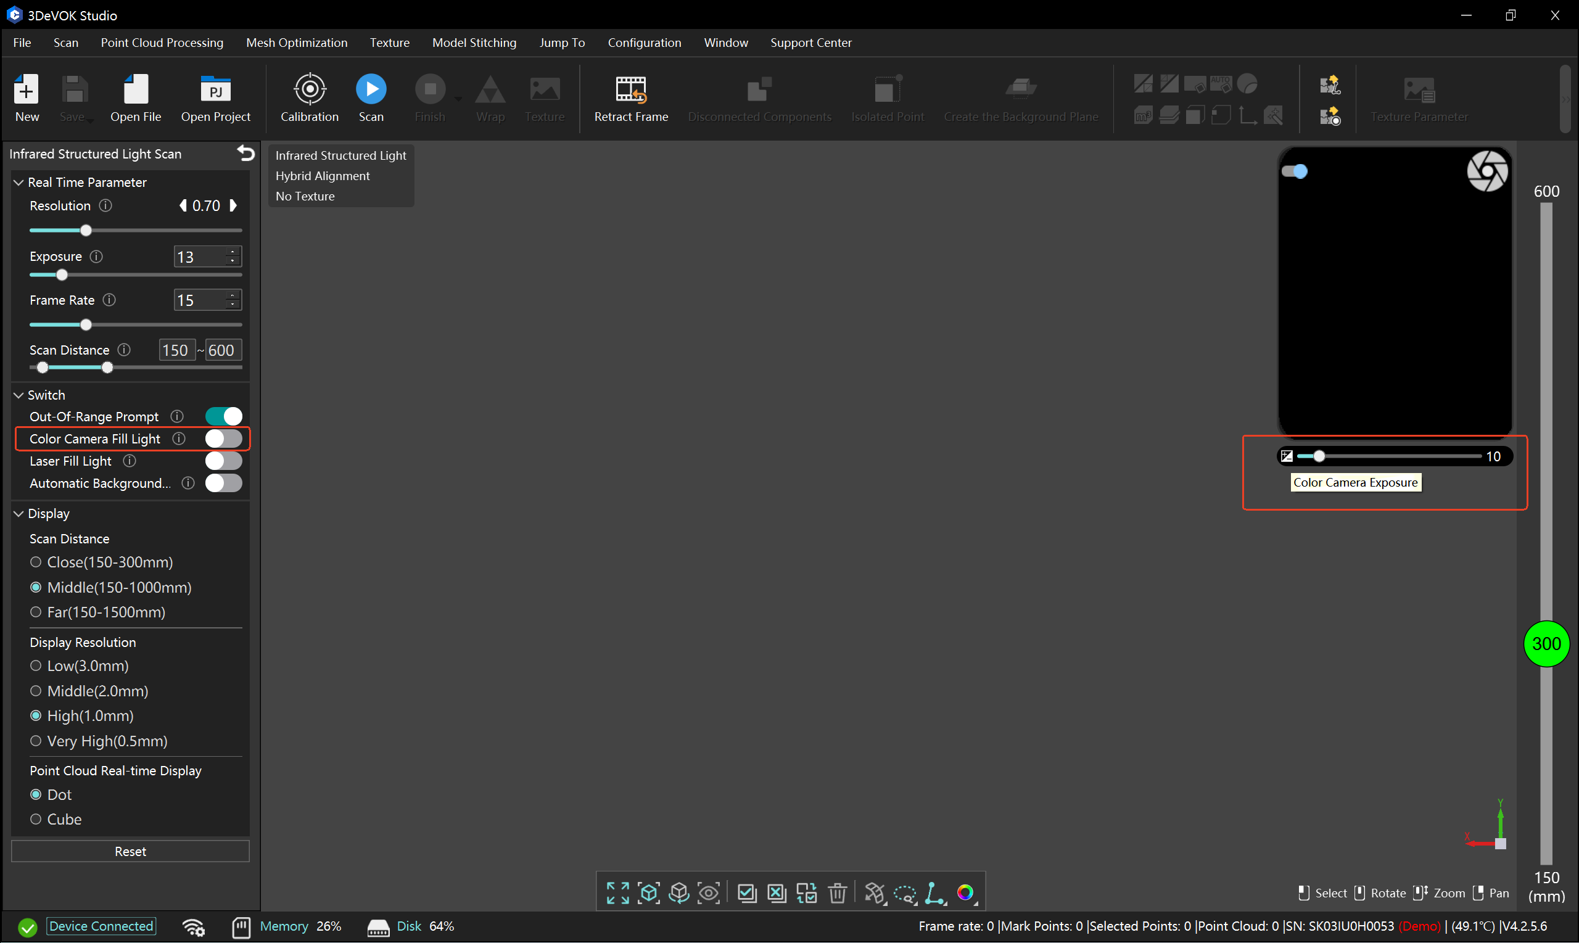
Task: Click the camera aperture icon in preview
Action: (x=1487, y=171)
